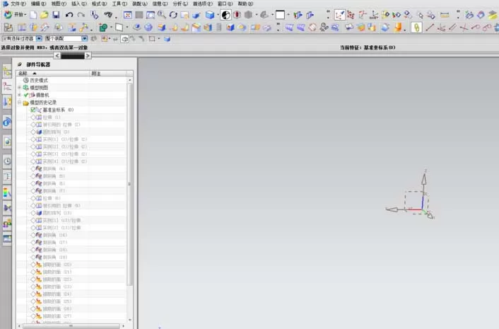
Task: Open the 插入 (Insert) menu
Action: [78, 4]
